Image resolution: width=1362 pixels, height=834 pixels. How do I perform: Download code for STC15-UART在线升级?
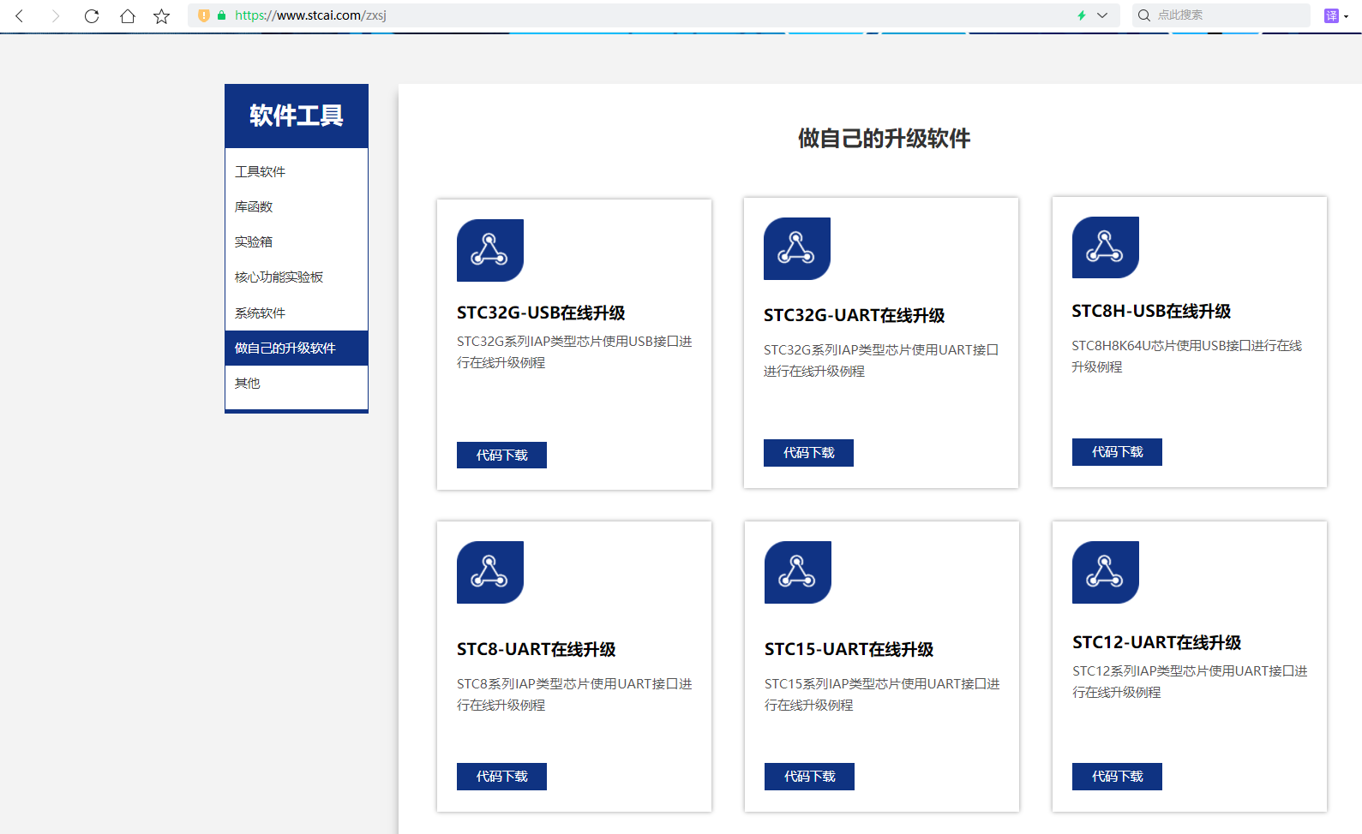click(x=809, y=777)
